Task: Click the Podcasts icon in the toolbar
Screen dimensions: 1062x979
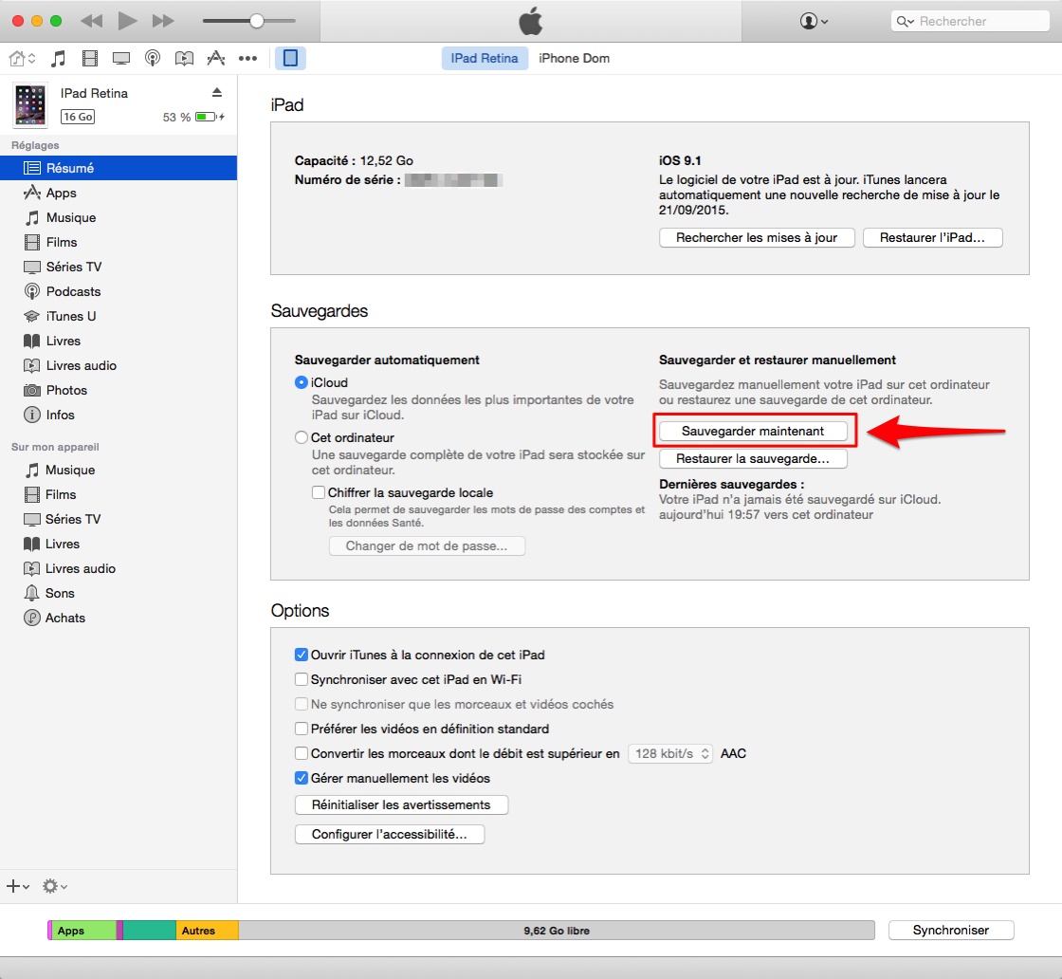Action: (x=152, y=58)
